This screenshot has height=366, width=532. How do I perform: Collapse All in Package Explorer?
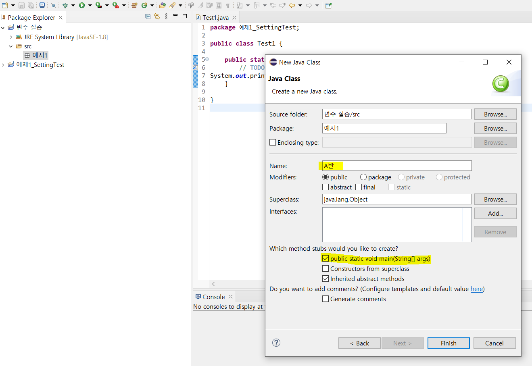pos(148,17)
